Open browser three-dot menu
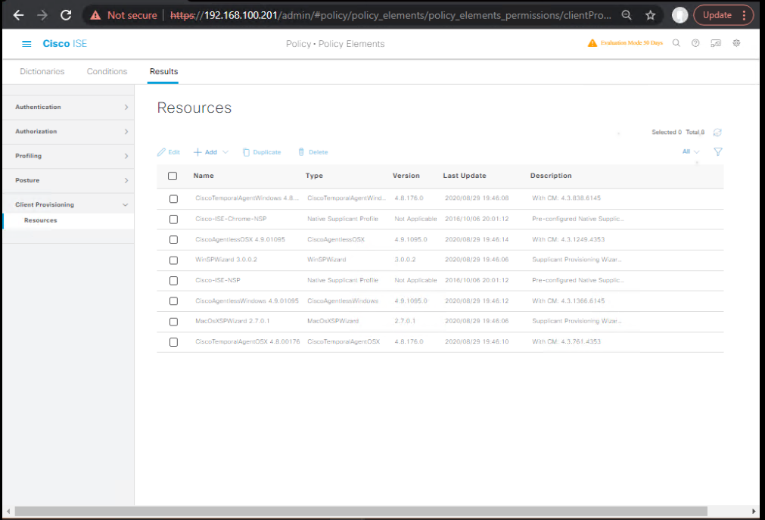Viewport: 765px width, 520px height. point(745,15)
